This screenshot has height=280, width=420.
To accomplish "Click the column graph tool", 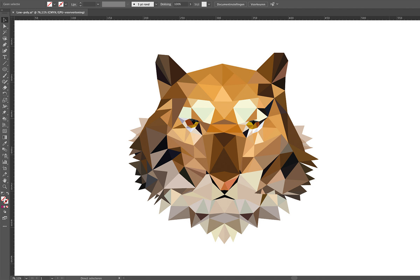I will (x=5, y=162).
